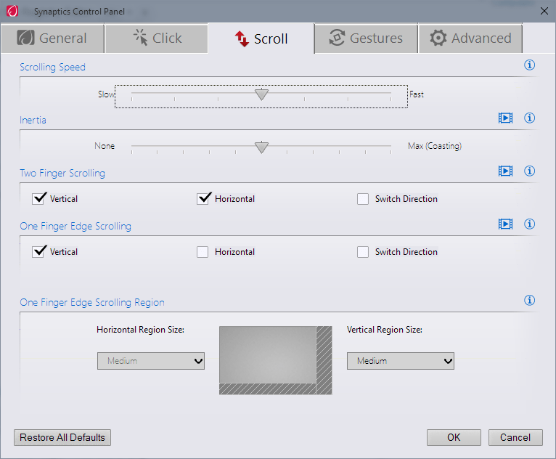Enable Horizontal under One Finger Edge Scrolling
This screenshot has width=556, height=459.
coord(203,252)
